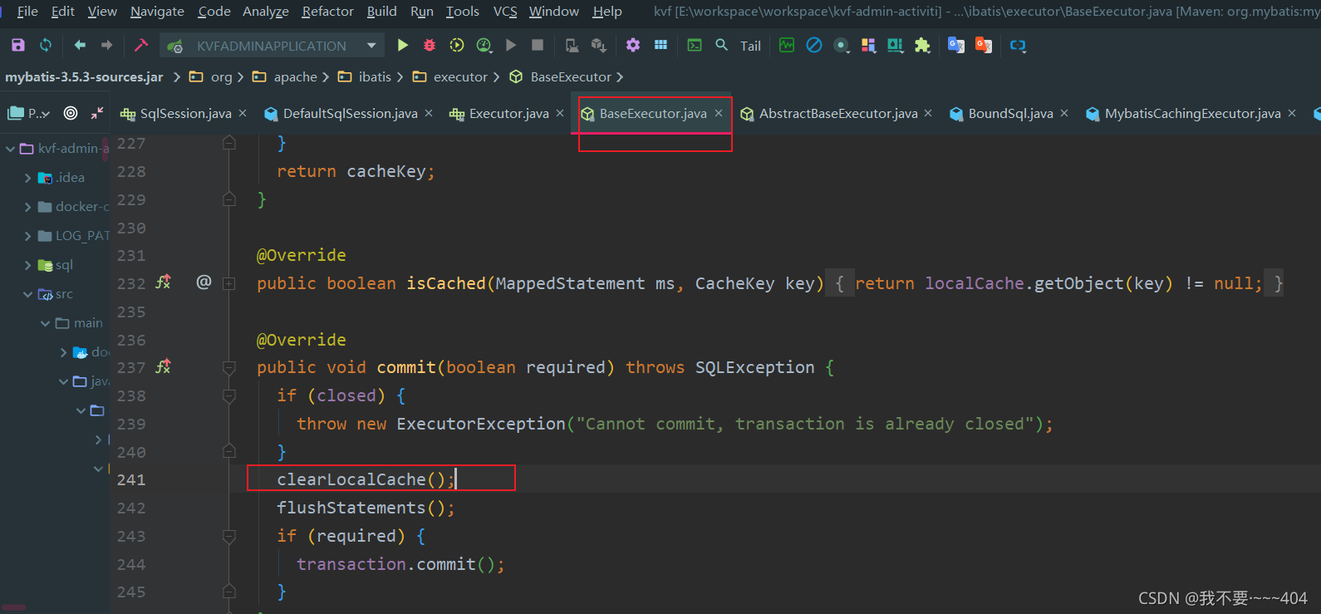Click the mybatis-3.5.3-sources.jar breadcrumb
Image resolution: width=1321 pixels, height=614 pixels.
[x=84, y=77]
